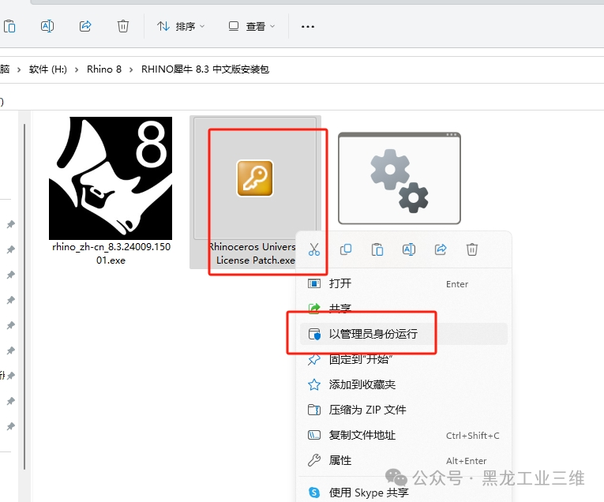Expand chevron after Rhino 8 breadcrumb
This screenshot has height=502, width=604.
point(131,69)
